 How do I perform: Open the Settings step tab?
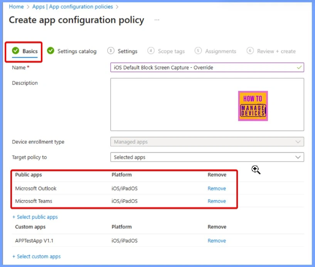[122, 51]
